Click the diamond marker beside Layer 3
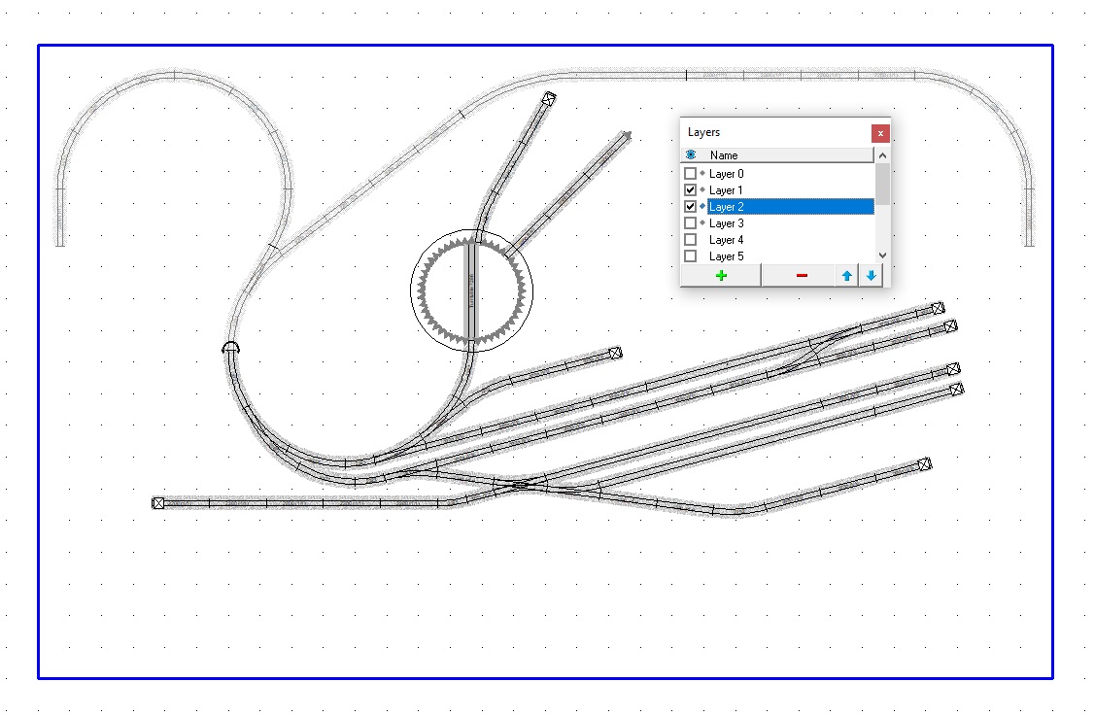The height and width of the screenshot is (716, 1094). tap(701, 222)
